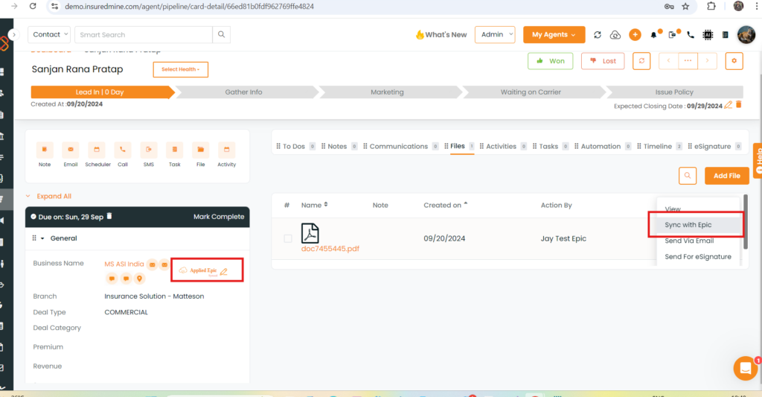Choose Send Via Email from menu
This screenshot has width=762, height=397.
[689, 241]
